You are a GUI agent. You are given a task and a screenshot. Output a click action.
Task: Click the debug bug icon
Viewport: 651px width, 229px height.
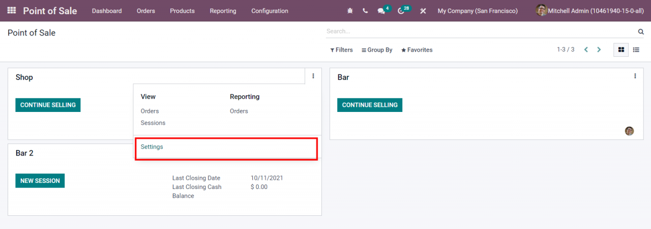pyautogui.click(x=350, y=11)
